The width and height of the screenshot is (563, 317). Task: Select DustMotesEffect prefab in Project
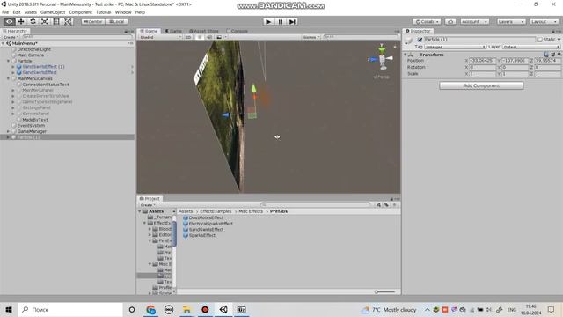(203, 217)
